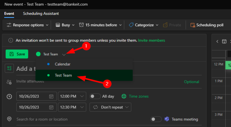Click the reminder alarm clock icon
This screenshot has height=127, width=231.
click(81, 25)
